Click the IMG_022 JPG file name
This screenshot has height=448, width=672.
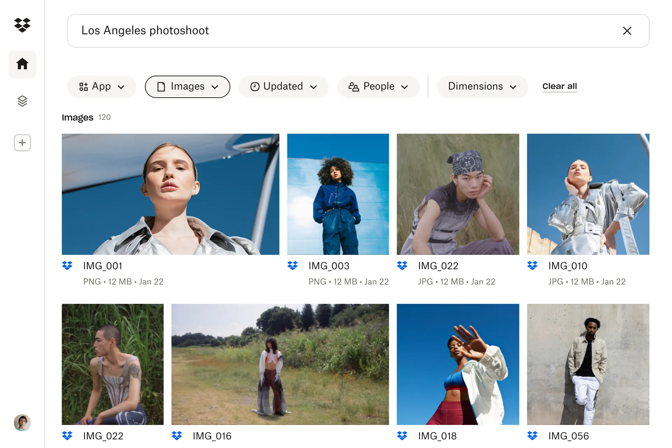[x=438, y=266]
